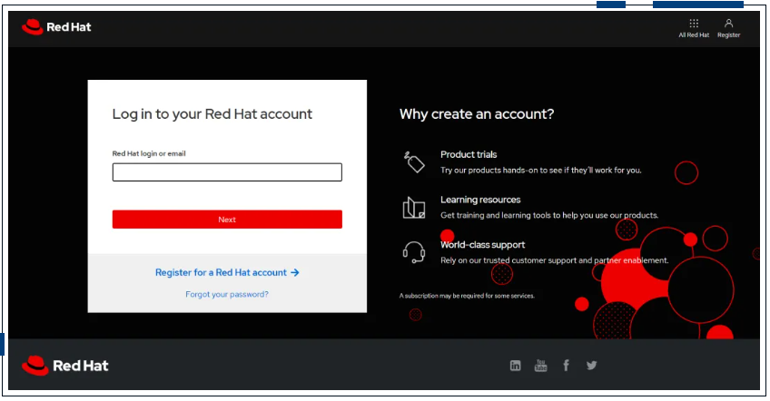The height and width of the screenshot is (401, 770).
Task: Click the World-class support heading
Action: [483, 244]
